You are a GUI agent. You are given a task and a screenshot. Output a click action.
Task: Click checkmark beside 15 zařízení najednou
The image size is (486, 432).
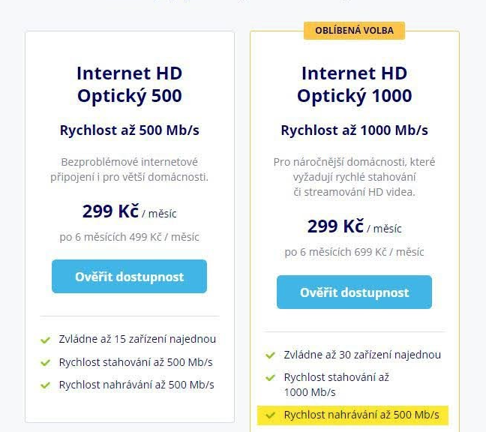pos(45,340)
